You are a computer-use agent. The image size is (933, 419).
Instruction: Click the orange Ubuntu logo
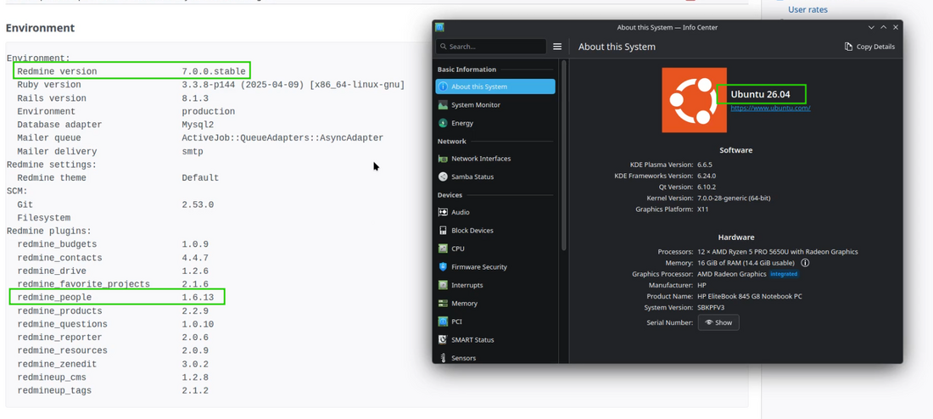click(x=695, y=100)
